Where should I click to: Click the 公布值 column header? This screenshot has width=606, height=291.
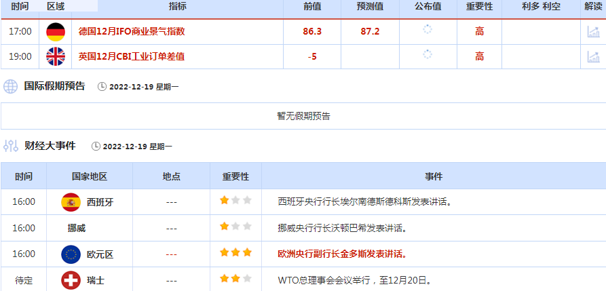[428, 6]
